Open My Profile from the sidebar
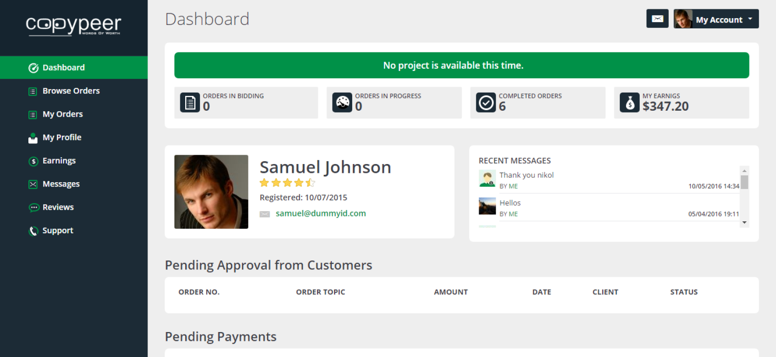Screen dimensions: 776x357 coord(62,138)
